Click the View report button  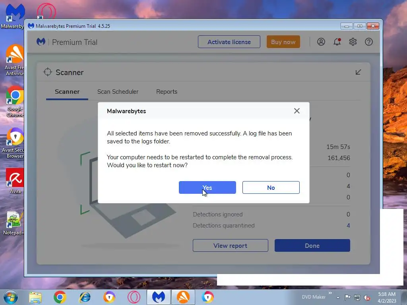coord(230,245)
